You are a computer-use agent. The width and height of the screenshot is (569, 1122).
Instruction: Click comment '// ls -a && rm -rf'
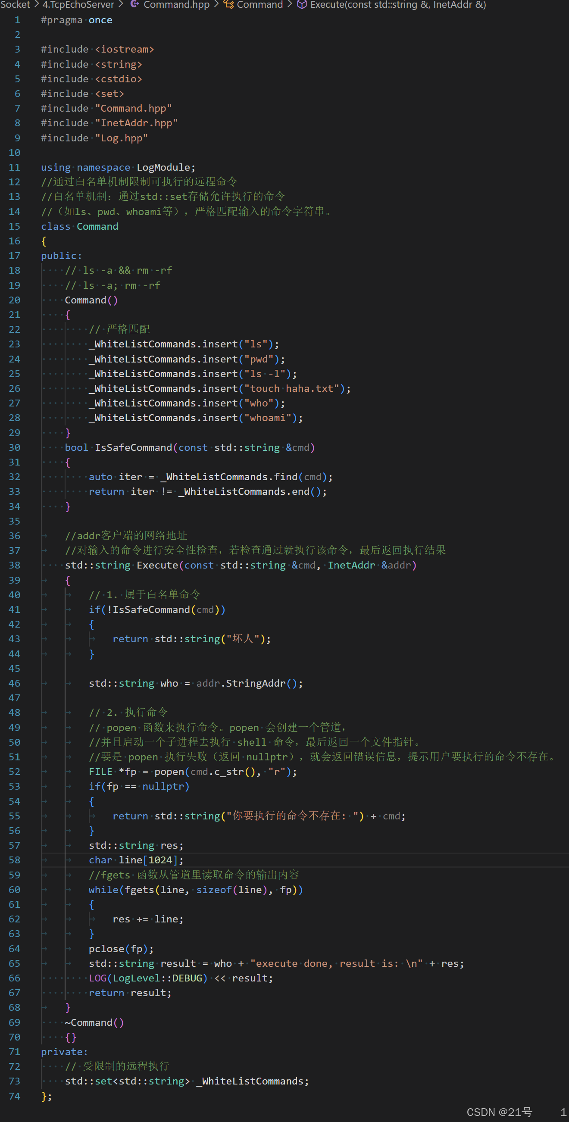click(x=119, y=271)
